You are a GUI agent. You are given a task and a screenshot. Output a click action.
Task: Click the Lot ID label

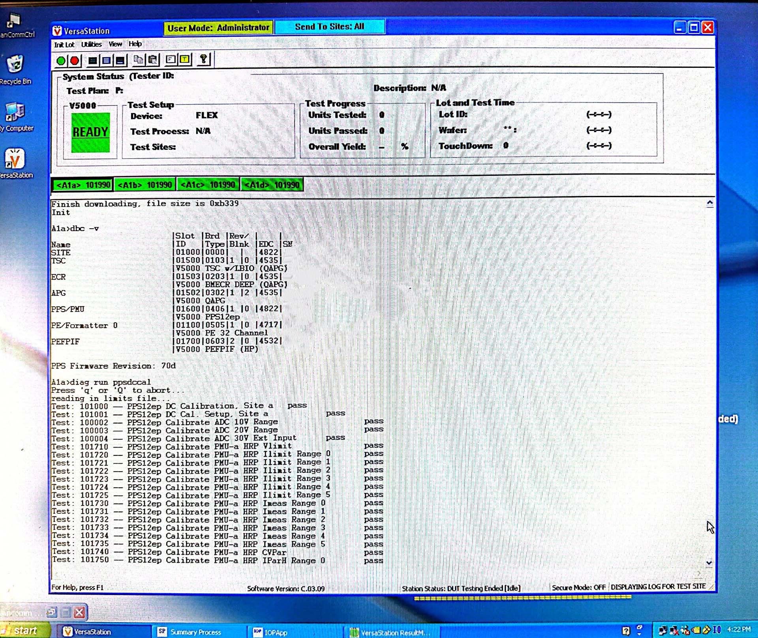click(453, 114)
